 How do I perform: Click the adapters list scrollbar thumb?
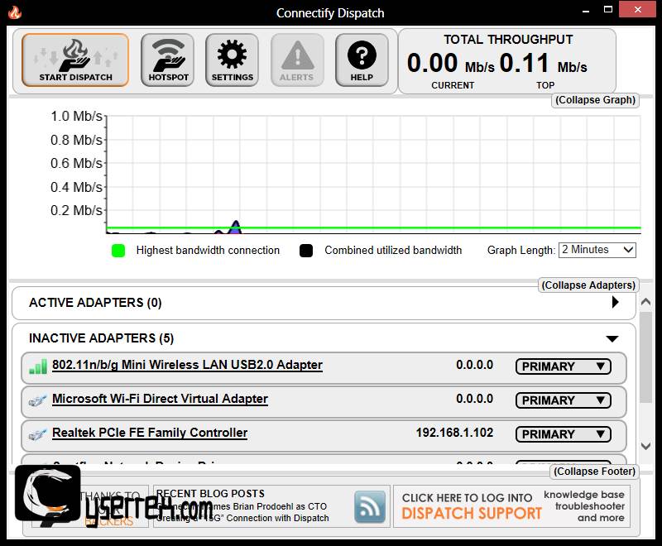[645, 358]
